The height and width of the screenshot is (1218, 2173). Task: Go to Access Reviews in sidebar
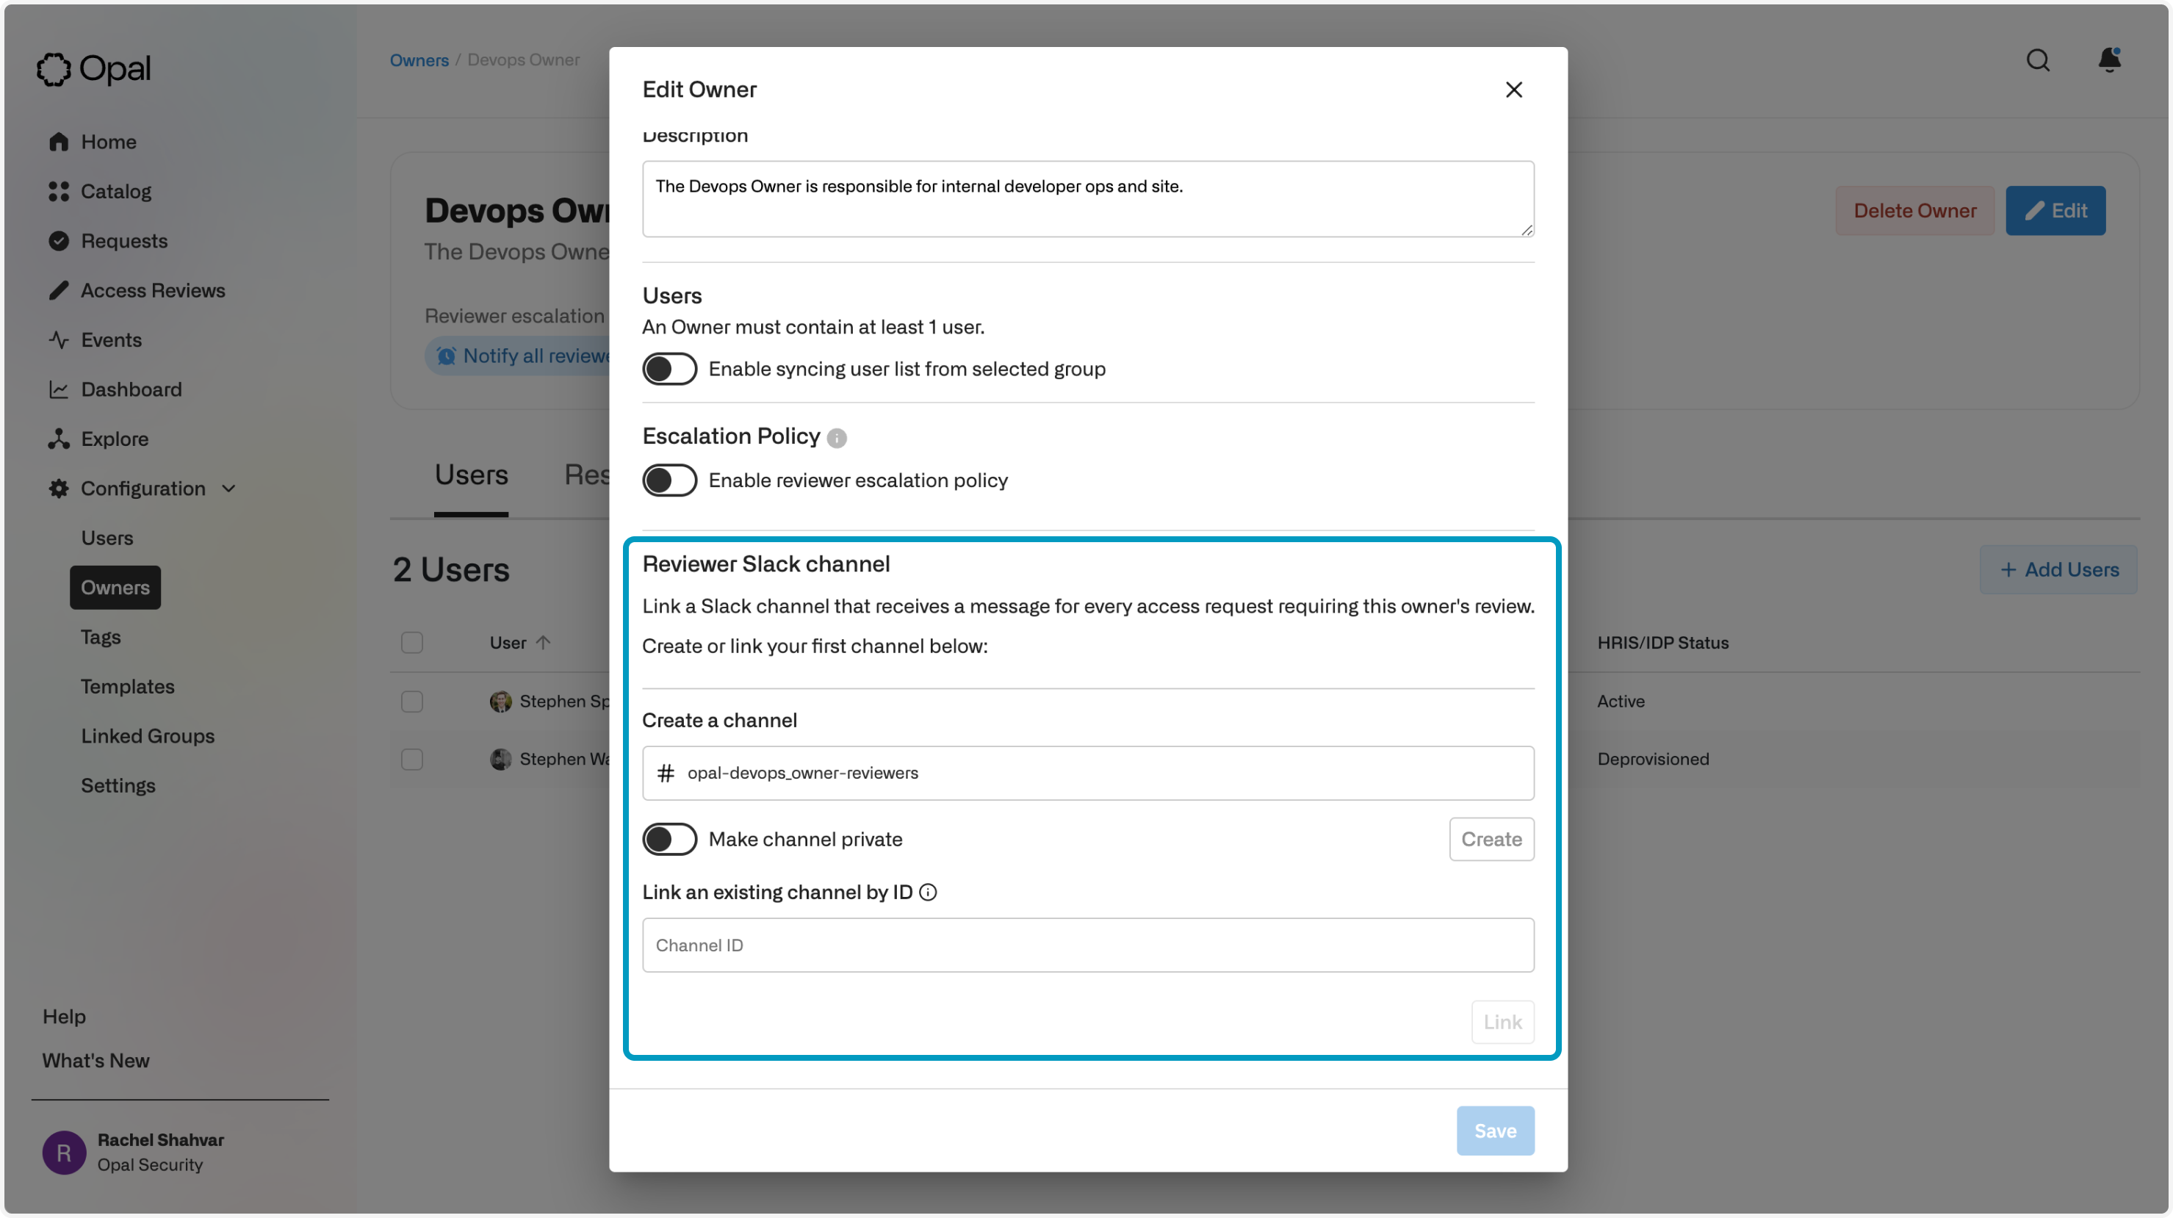[x=153, y=290]
